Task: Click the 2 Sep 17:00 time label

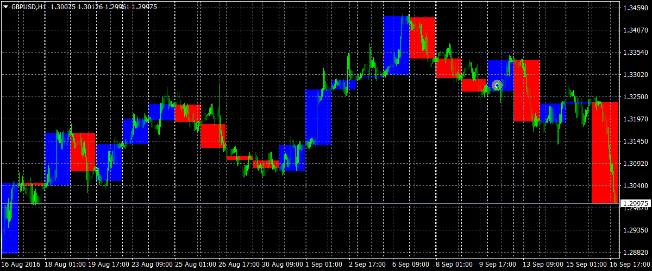Action: tap(367, 264)
